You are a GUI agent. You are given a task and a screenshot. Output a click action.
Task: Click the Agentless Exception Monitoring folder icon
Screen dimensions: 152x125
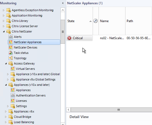point(9,10)
